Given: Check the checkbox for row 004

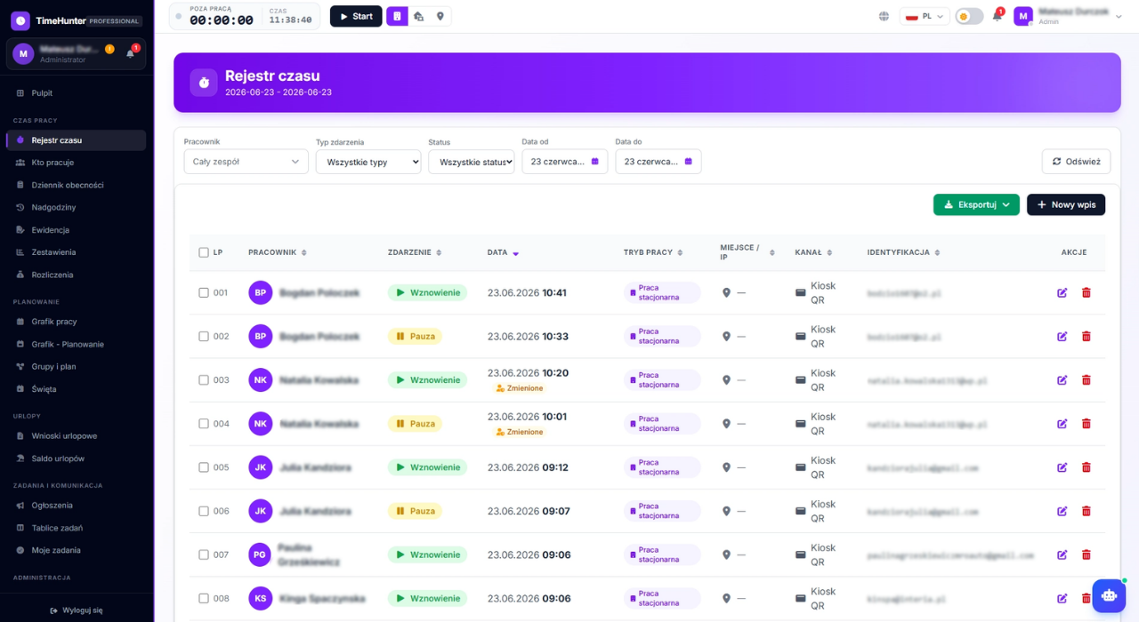Looking at the screenshot, I should (204, 424).
